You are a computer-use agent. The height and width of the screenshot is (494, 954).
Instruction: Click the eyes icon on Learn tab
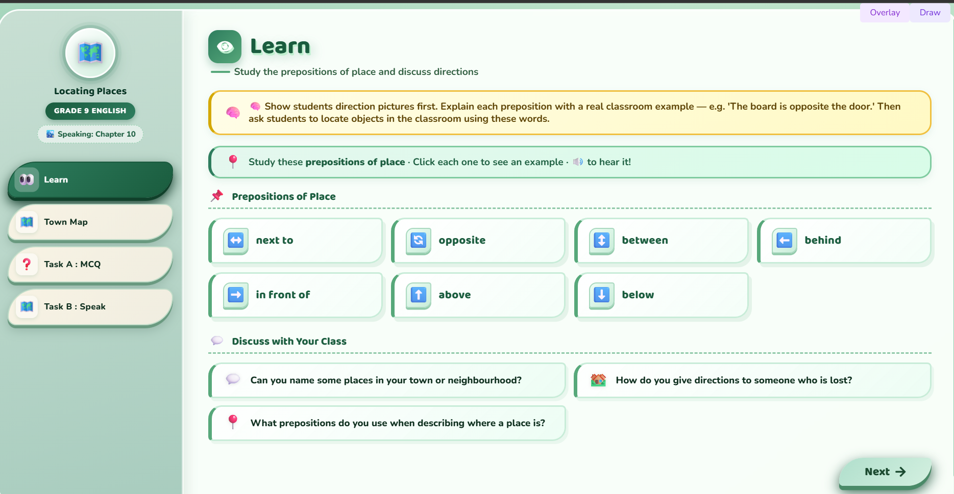(x=27, y=179)
